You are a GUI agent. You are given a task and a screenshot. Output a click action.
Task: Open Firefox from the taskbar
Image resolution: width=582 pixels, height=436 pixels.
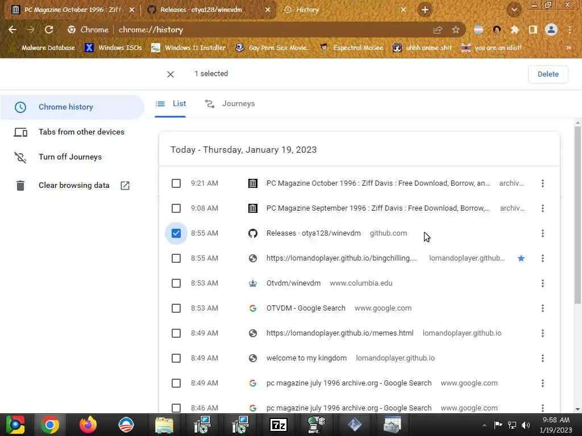pos(88,425)
